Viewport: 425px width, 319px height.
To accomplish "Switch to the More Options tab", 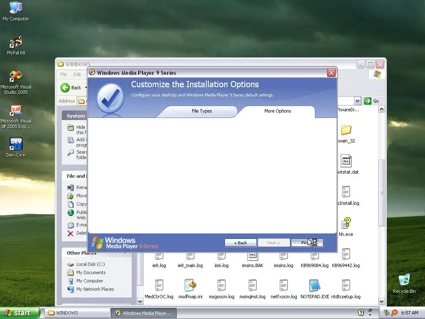I will (278, 111).
